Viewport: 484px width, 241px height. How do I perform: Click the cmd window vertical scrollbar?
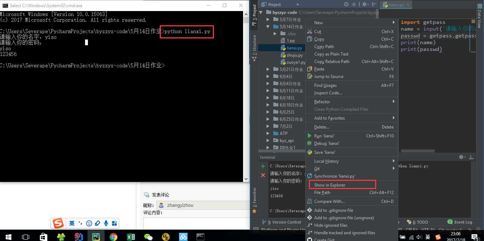246,96
